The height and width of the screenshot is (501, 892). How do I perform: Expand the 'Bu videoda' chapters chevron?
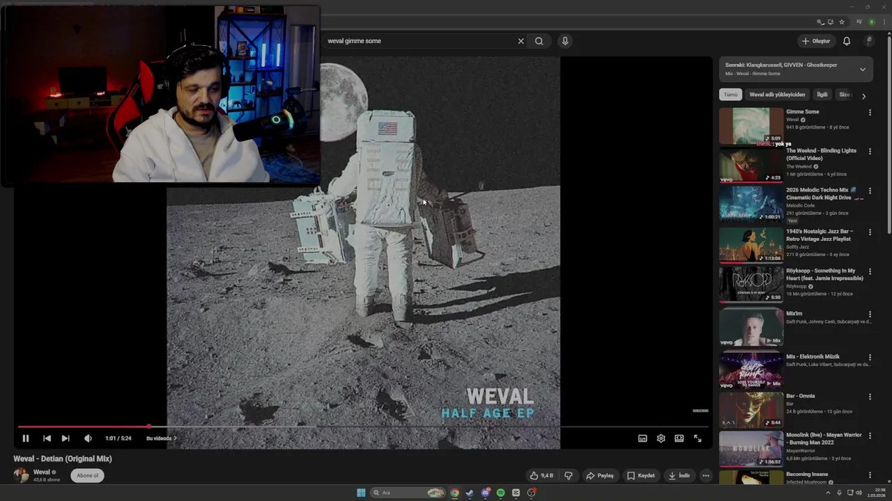(x=175, y=438)
